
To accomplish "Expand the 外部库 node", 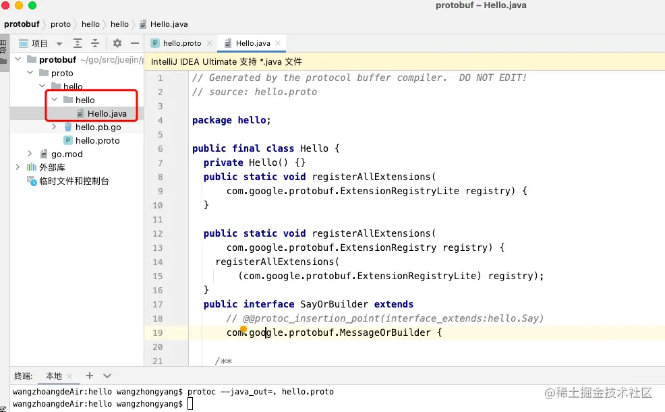I will coord(18,167).
